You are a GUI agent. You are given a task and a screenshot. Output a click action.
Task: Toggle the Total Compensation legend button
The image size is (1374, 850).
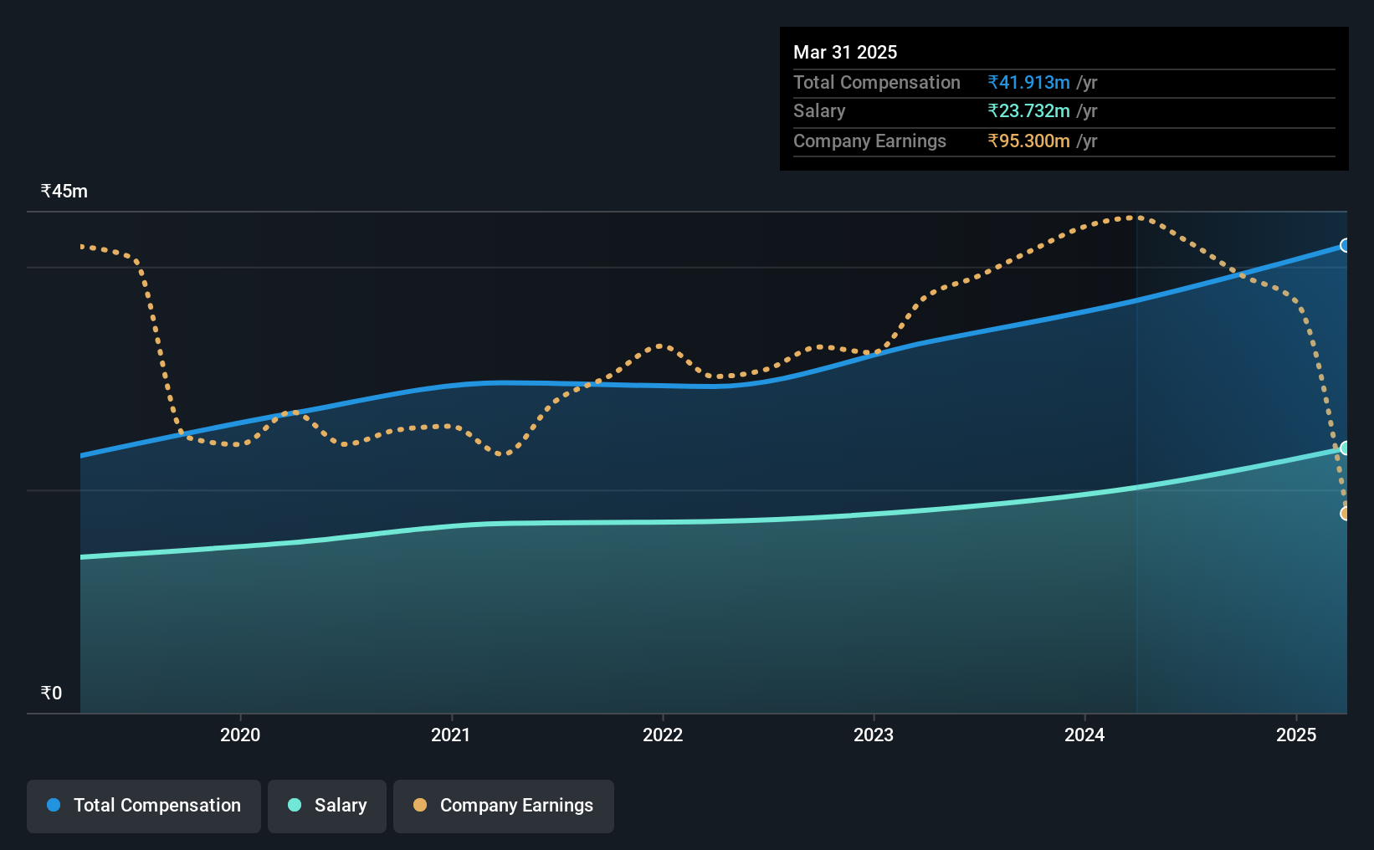click(144, 806)
